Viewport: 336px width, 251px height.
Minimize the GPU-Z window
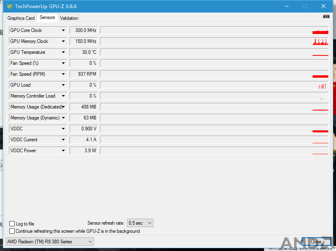pyautogui.click(x=287, y=6)
